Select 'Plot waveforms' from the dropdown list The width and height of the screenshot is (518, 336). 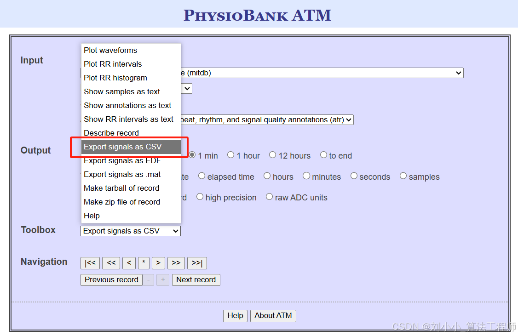click(131, 50)
